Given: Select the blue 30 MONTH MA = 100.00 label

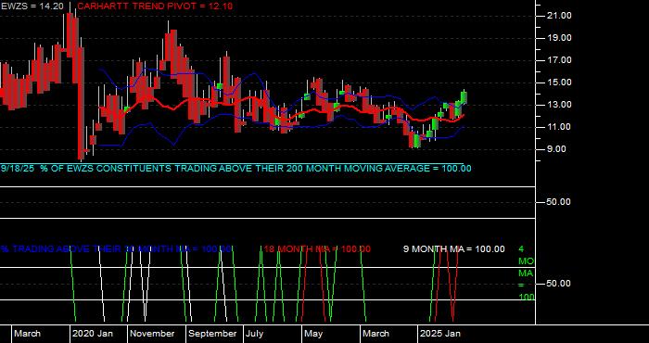Looking at the screenshot, I should tap(116, 249).
